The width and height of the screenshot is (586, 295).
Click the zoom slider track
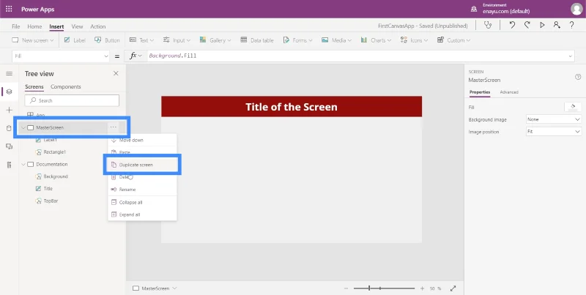coord(384,288)
